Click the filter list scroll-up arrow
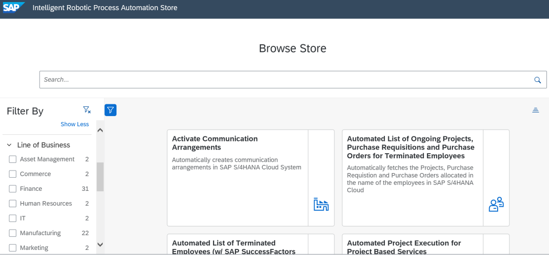Image resolution: width=549 pixels, height=255 pixels. coord(100,130)
